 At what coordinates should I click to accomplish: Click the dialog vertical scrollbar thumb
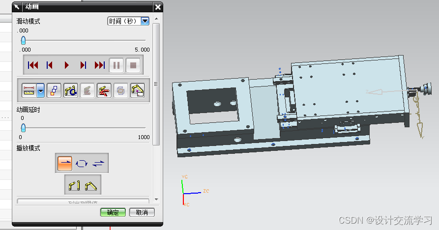(156, 84)
